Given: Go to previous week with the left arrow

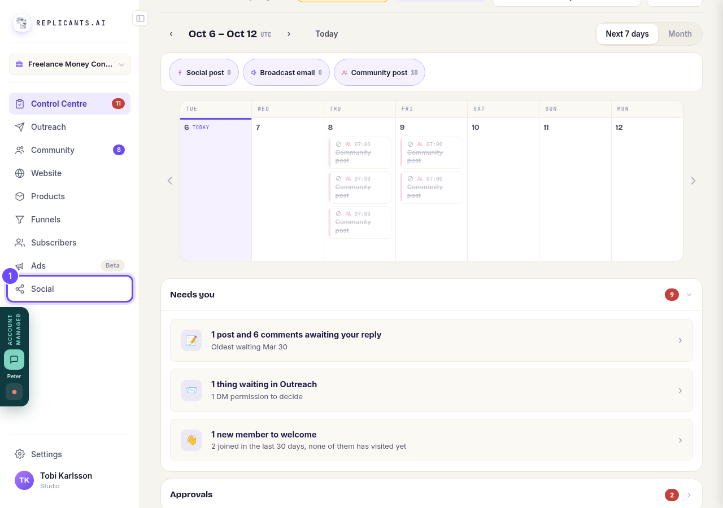Looking at the screenshot, I should tap(171, 34).
